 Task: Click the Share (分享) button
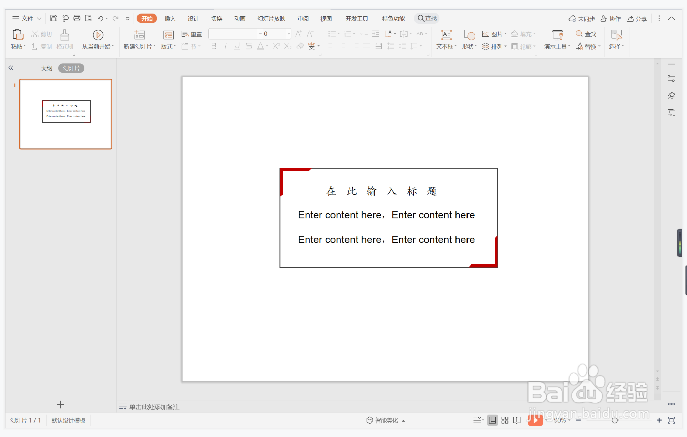click(637, 19)
